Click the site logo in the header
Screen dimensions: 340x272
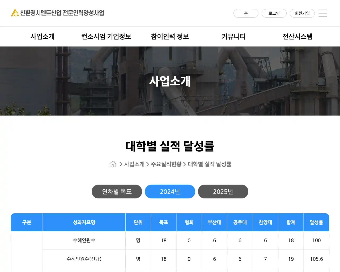[57, 13]
